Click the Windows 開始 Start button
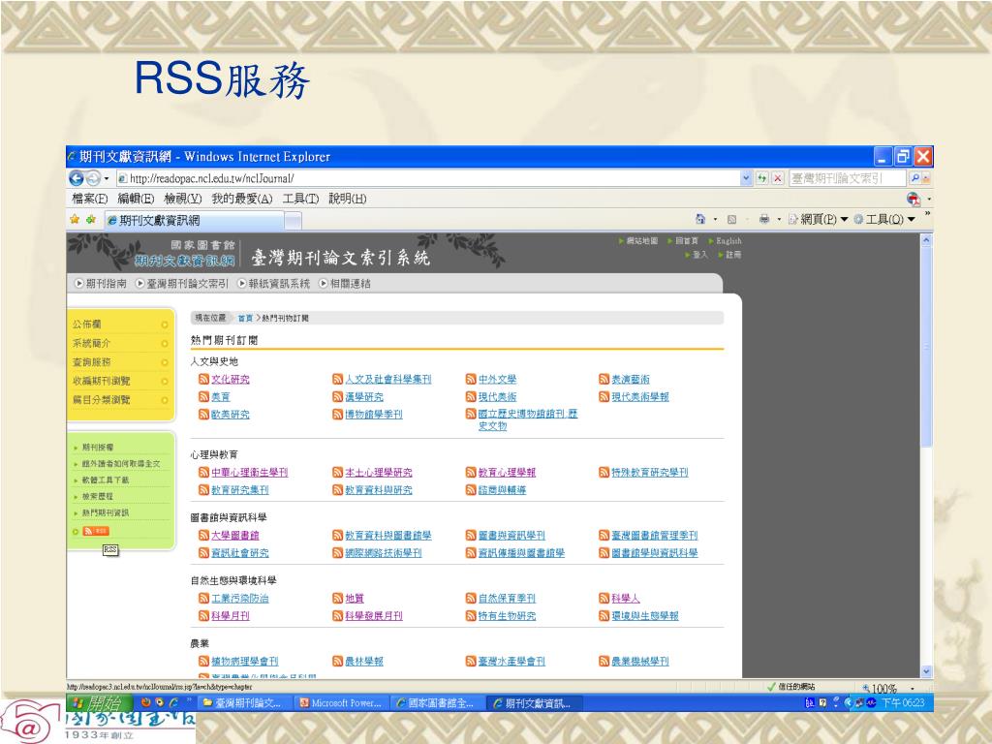 100,702
